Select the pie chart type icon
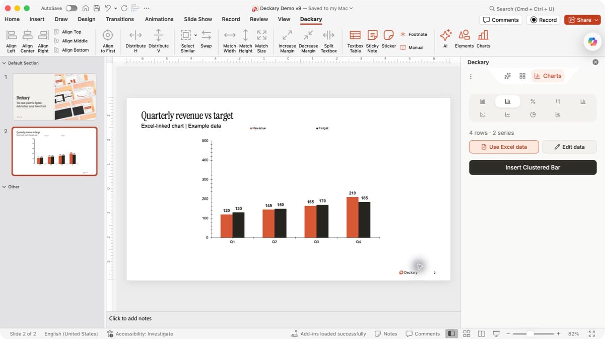 click(x=533, y=115)
